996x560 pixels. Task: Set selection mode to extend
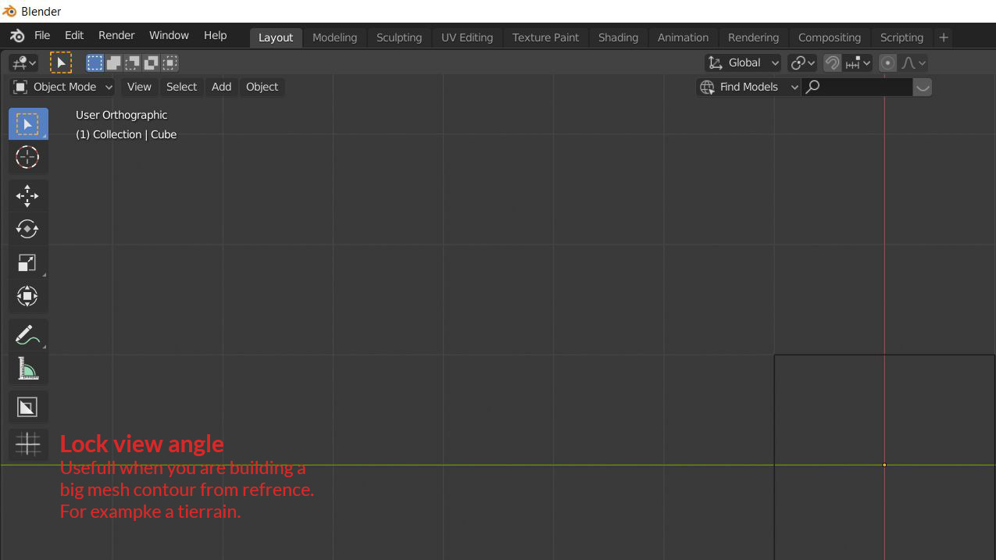tap(114, 63)
